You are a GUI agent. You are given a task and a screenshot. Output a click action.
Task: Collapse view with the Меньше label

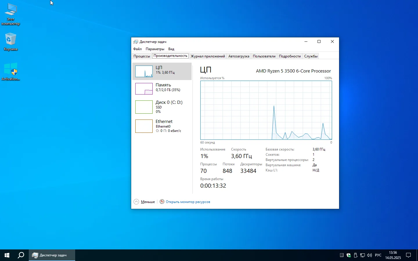[148, 202]
